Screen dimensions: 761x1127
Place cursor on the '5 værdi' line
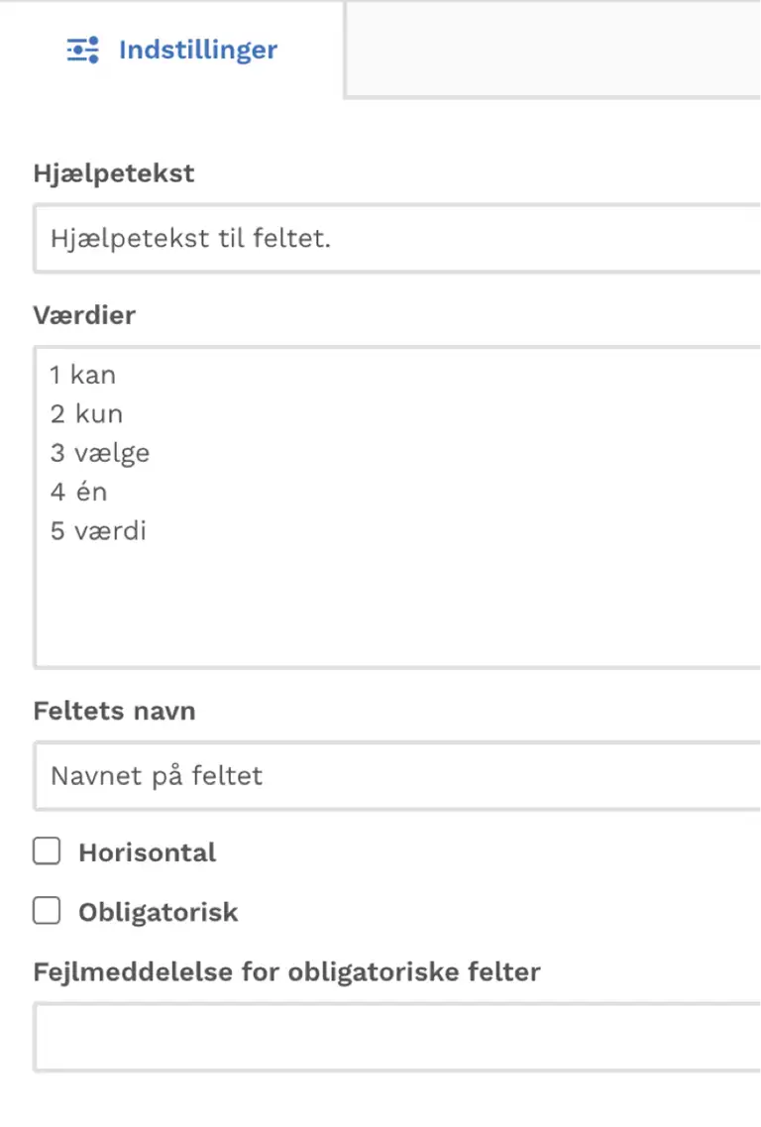98,530
